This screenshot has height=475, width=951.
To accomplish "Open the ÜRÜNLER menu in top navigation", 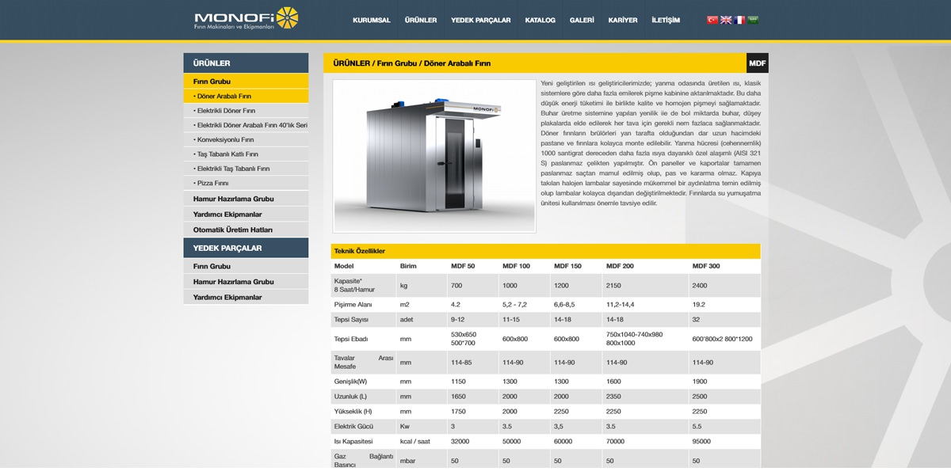I will (421, 20).
